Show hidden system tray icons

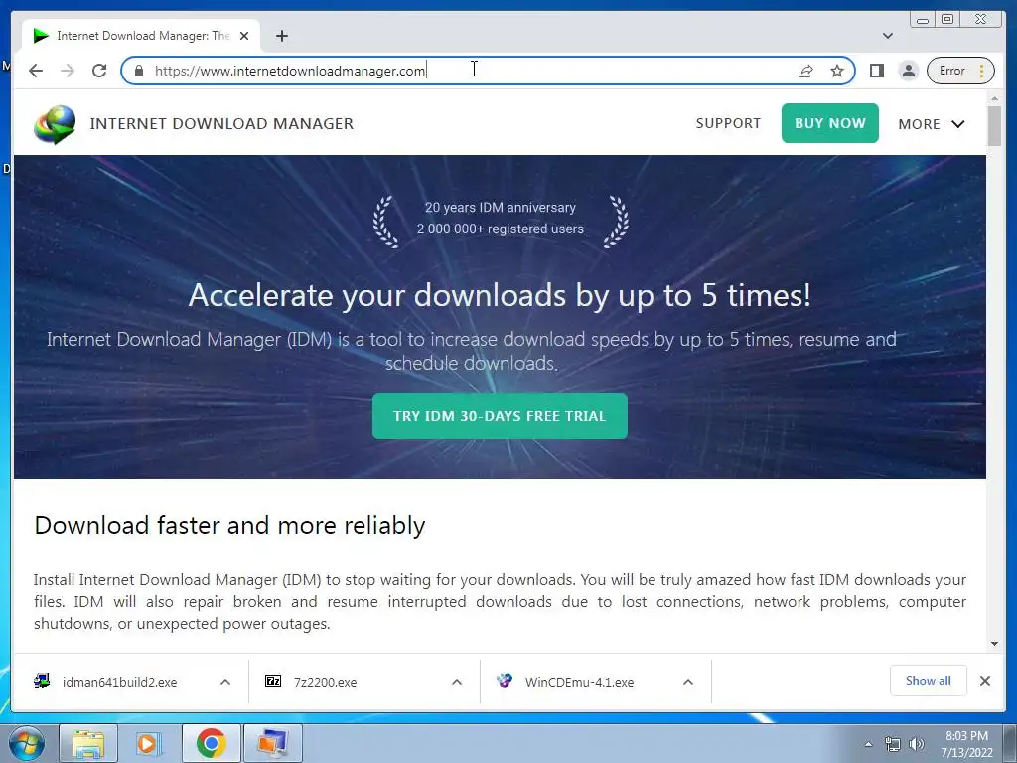(x=868, y=744)
